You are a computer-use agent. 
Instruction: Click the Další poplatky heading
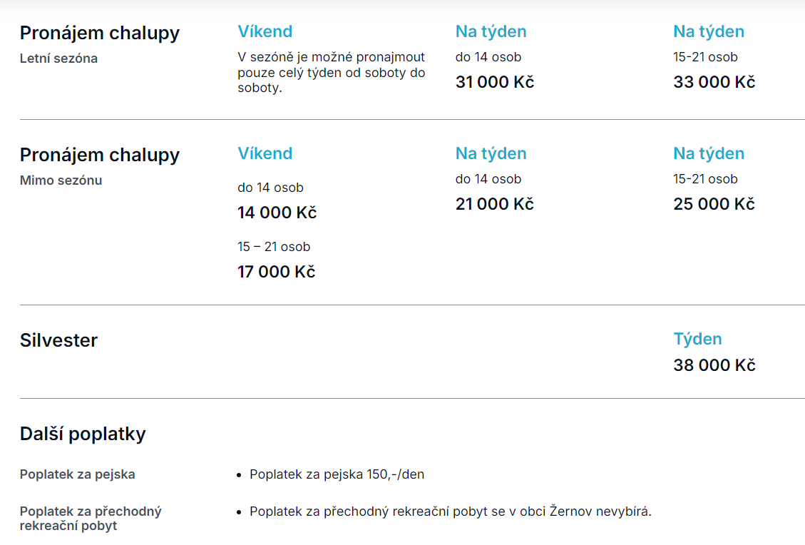click(83, 434)
